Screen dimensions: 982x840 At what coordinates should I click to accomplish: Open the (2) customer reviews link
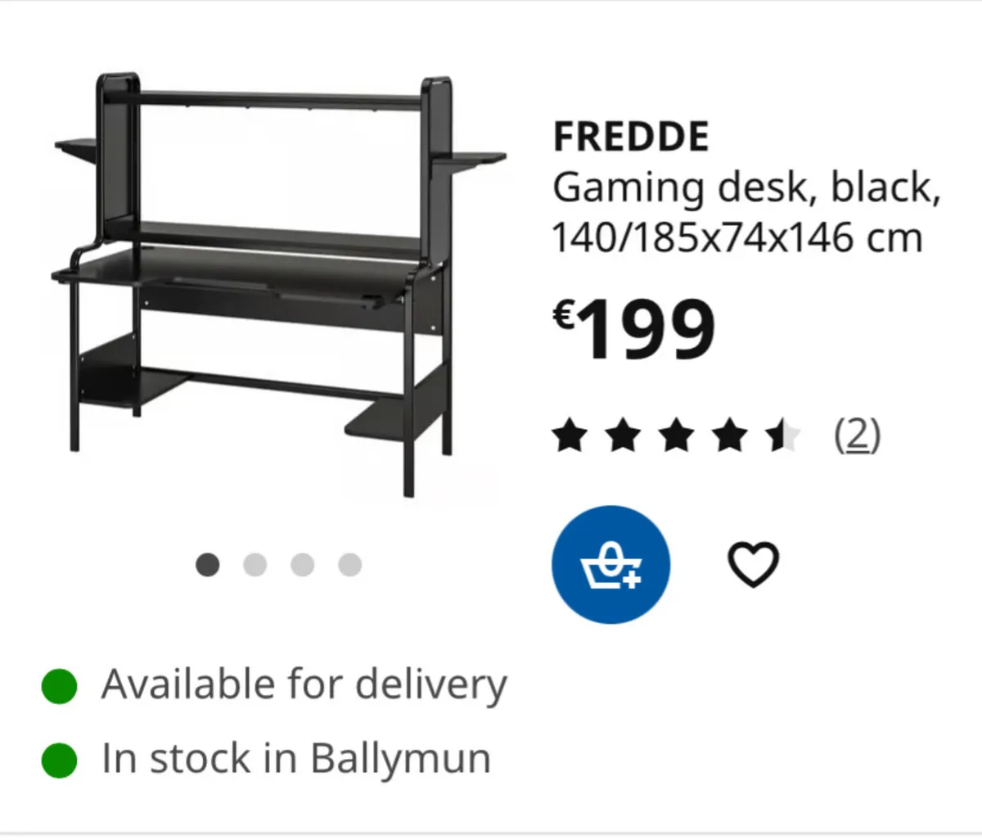858,435
